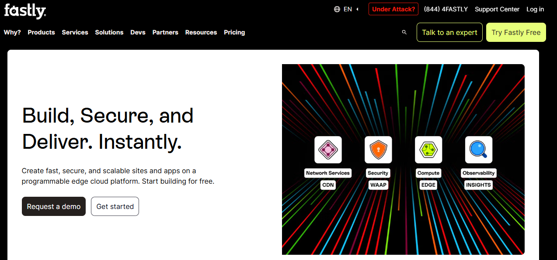557x260 pixels.
Task: Click the Fastly logo
Action: pyautogui.click(x=25, y=11)
